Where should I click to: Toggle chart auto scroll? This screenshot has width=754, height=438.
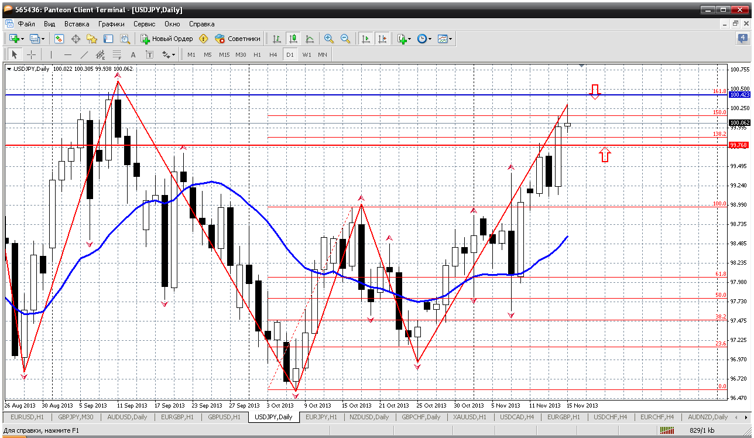pos(366,39)
